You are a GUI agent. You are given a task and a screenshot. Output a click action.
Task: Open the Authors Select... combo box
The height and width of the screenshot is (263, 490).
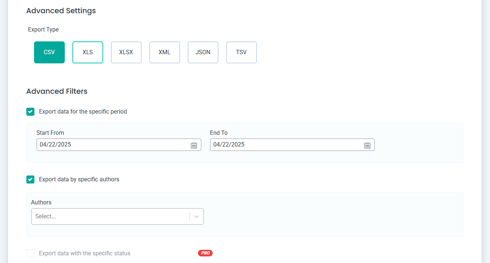tap(110, 216)
